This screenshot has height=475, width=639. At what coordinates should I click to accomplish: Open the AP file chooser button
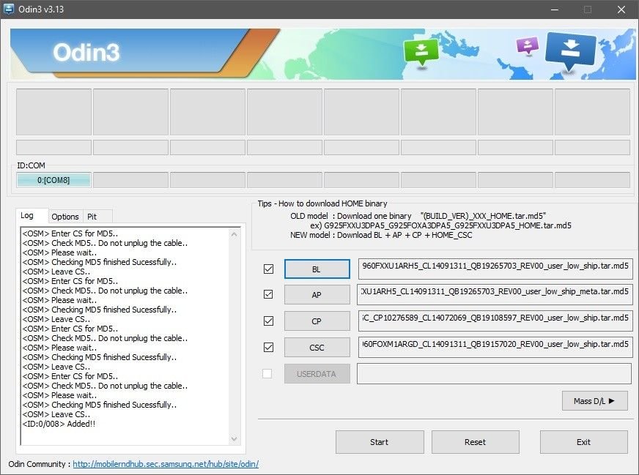pos(317,295)
